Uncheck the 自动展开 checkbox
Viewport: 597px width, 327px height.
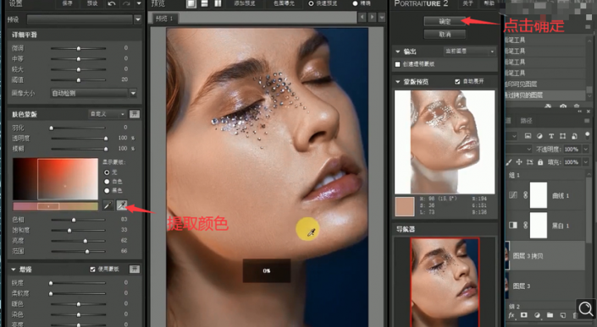point(457,82)
